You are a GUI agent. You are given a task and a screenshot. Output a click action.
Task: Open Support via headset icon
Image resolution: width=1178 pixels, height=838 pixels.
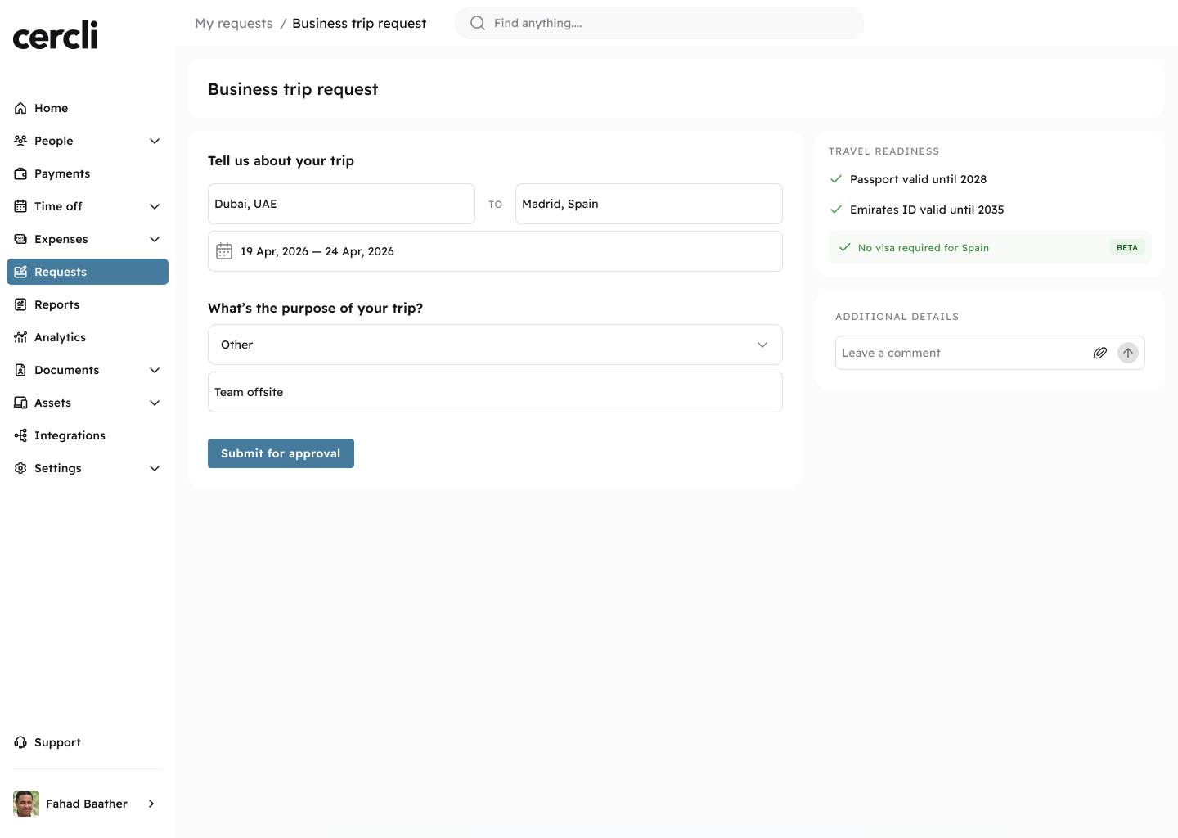(20, 742)
